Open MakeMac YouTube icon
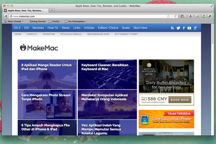Image resolution: width=216 pixels, height=144 pixels. [x=189, y=28]
